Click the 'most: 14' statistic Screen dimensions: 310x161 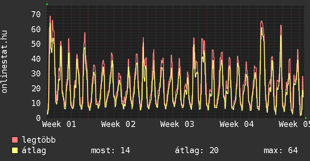click(x=110, y=151)
